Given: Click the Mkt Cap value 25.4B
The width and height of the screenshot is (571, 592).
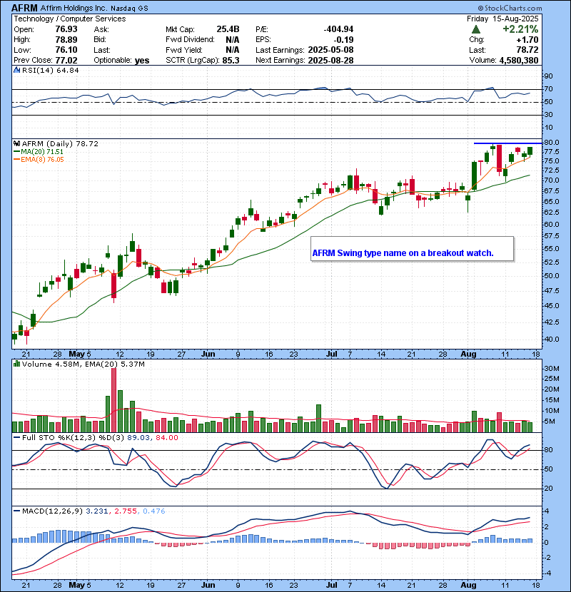Looking at the screenshot, I should [228, 29].
